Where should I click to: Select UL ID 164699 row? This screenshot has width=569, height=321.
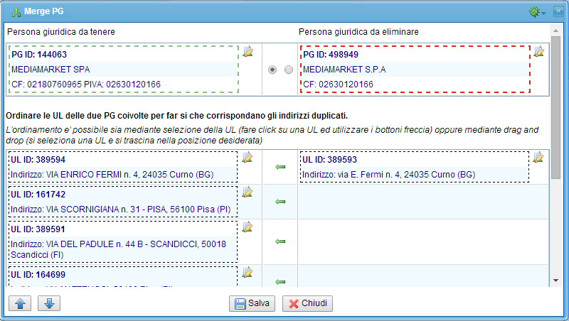pos(123,277)
